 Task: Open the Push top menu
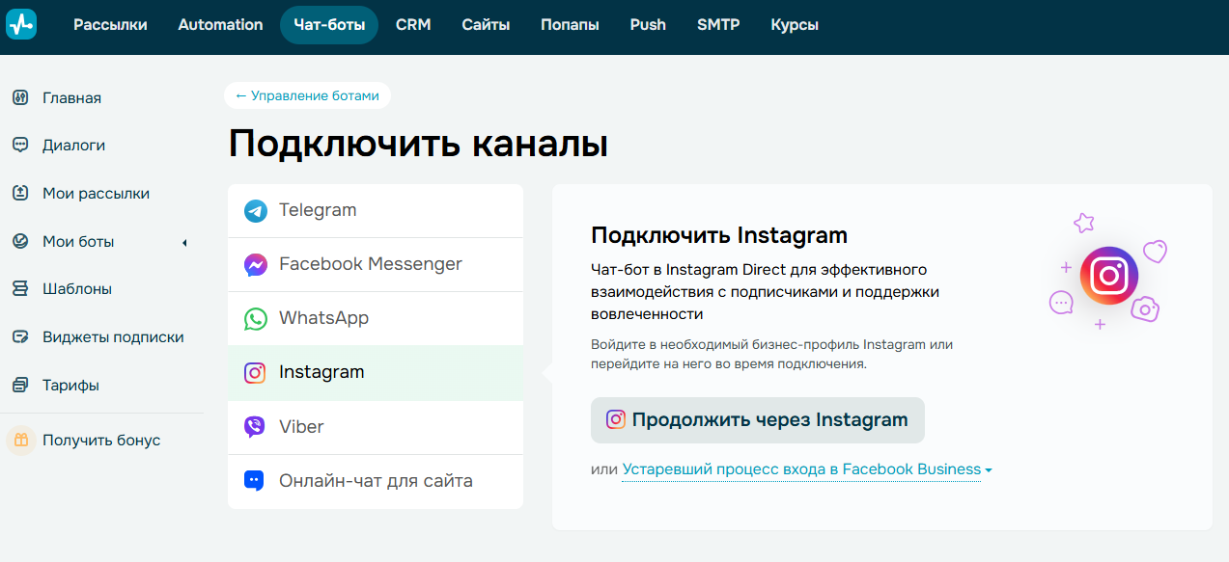point(648,25)
